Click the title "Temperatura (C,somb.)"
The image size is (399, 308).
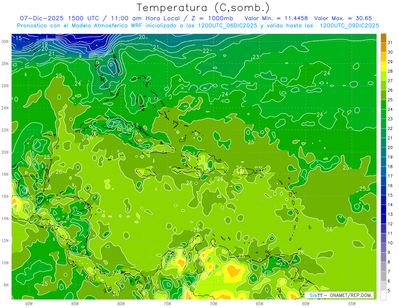pos(203,8)
